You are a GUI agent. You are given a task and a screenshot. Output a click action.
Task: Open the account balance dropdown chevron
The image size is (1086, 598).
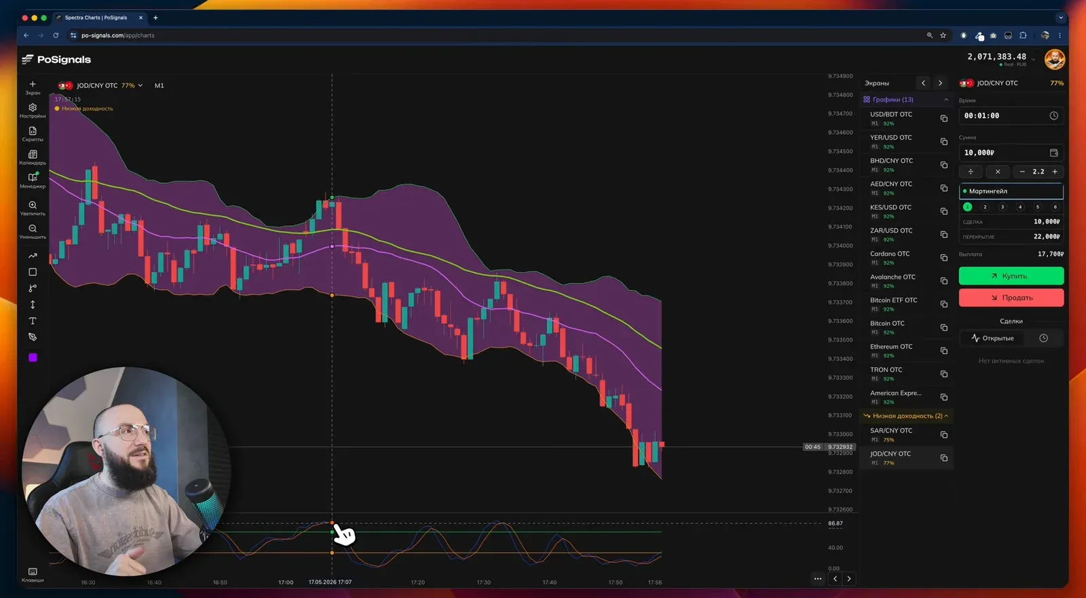point(1033,59)
